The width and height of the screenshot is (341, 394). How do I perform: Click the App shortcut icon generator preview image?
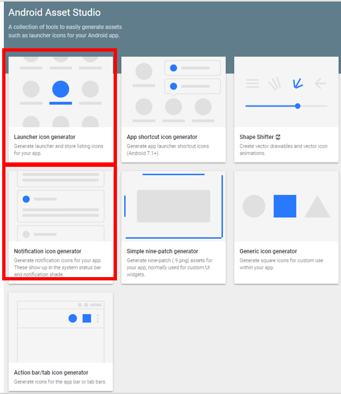tap(174, 92)
